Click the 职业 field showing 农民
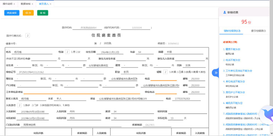This screenshot has height=136, width=273. (x=133, y=72)
